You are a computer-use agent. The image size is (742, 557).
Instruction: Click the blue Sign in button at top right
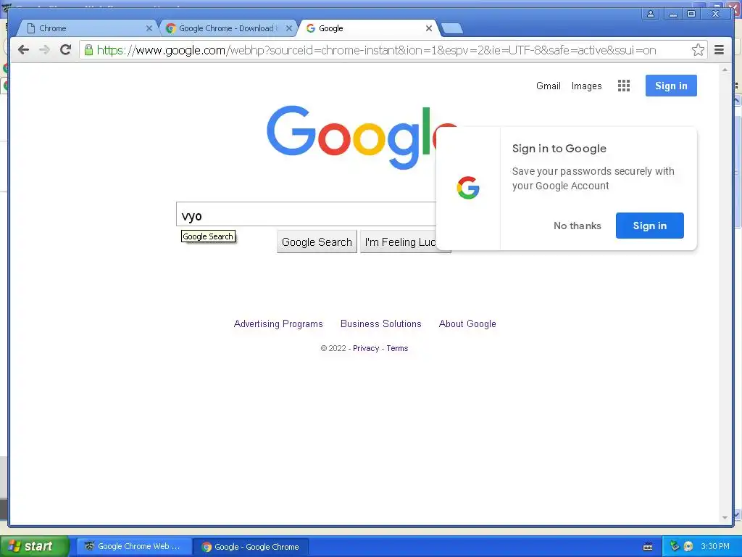click(671, 86)
